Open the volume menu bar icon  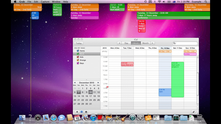pyautogui.click(x=164, y=2)
